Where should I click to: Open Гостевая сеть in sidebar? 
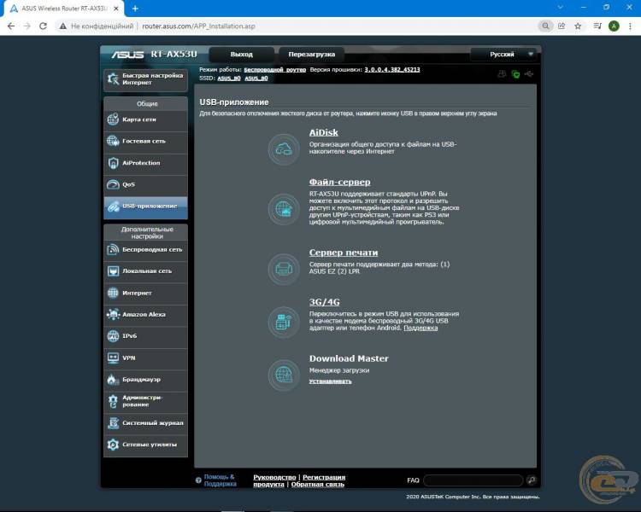pos(145,142)
